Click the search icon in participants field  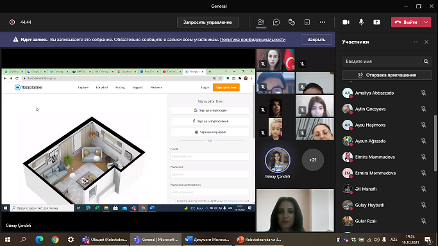(x=426, y=61)
